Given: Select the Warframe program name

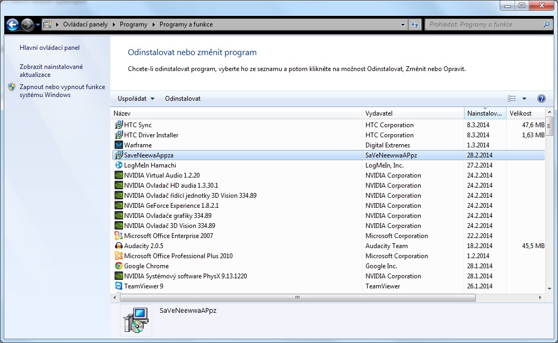Looking at the screenshot, I should 138,145.
